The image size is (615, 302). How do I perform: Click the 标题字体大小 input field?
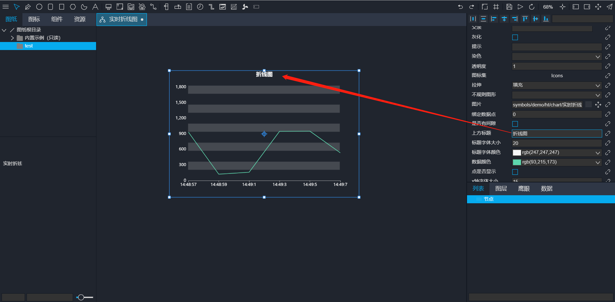tap(556, 143)
